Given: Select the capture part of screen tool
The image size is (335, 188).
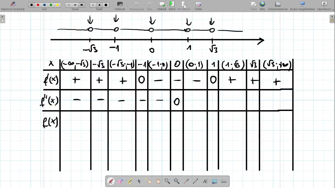Looking at the screenshot, I should click(214, 181).
